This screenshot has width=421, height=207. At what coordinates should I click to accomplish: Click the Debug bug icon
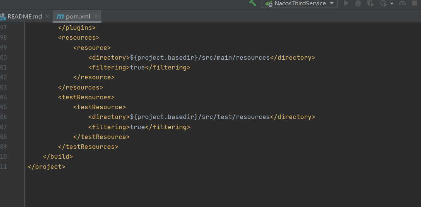[x=358, y=3]
